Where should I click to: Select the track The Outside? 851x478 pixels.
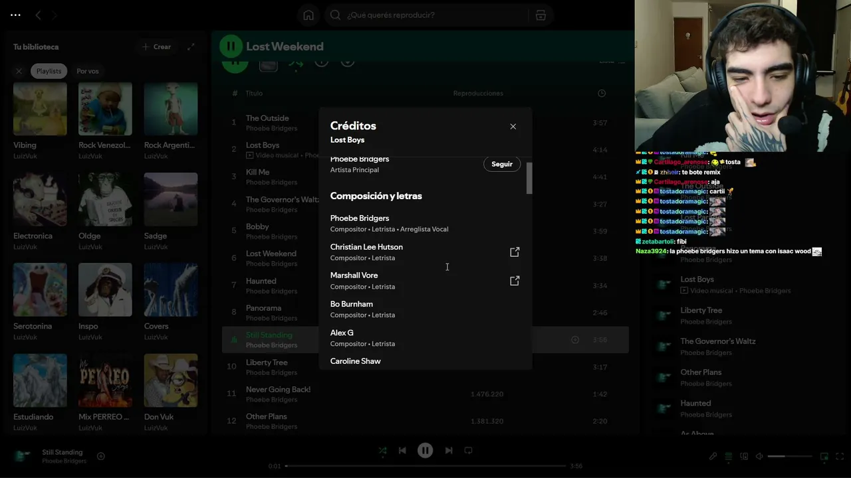(x=267, y=118)
